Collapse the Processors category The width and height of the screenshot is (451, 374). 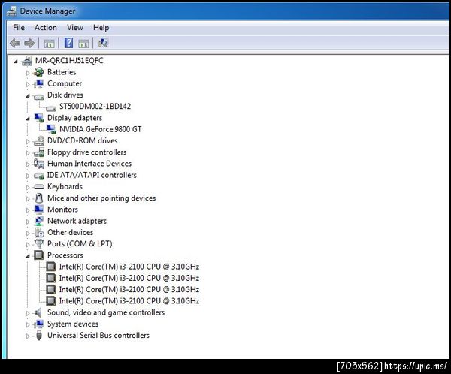pyautogui.click(x=28, y=256)
